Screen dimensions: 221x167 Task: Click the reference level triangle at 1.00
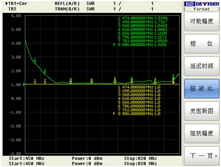coord(24,84)
